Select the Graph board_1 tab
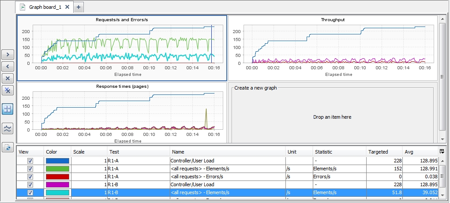The height and width of the screenshot is (203, 450). coord(45,7)
